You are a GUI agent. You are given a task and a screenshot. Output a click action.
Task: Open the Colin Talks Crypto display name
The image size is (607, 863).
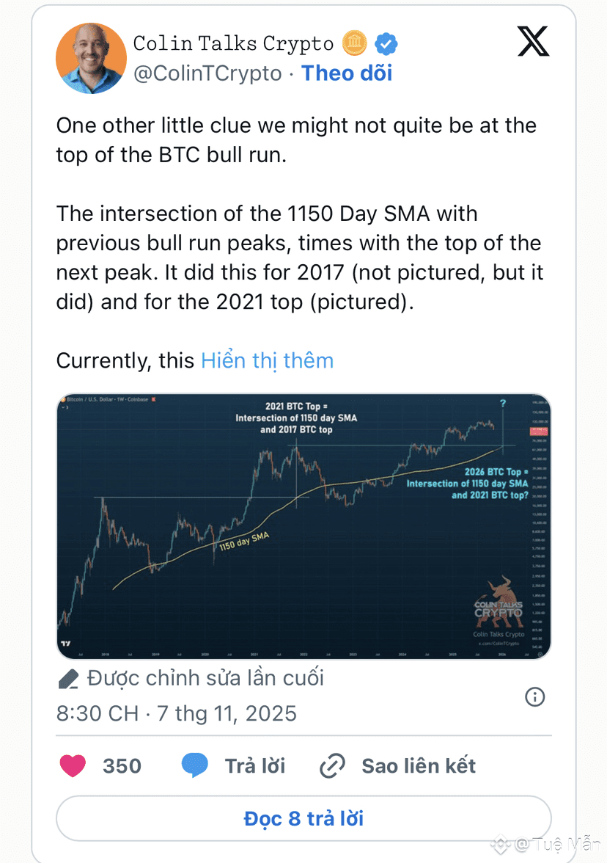coord(233,45)
